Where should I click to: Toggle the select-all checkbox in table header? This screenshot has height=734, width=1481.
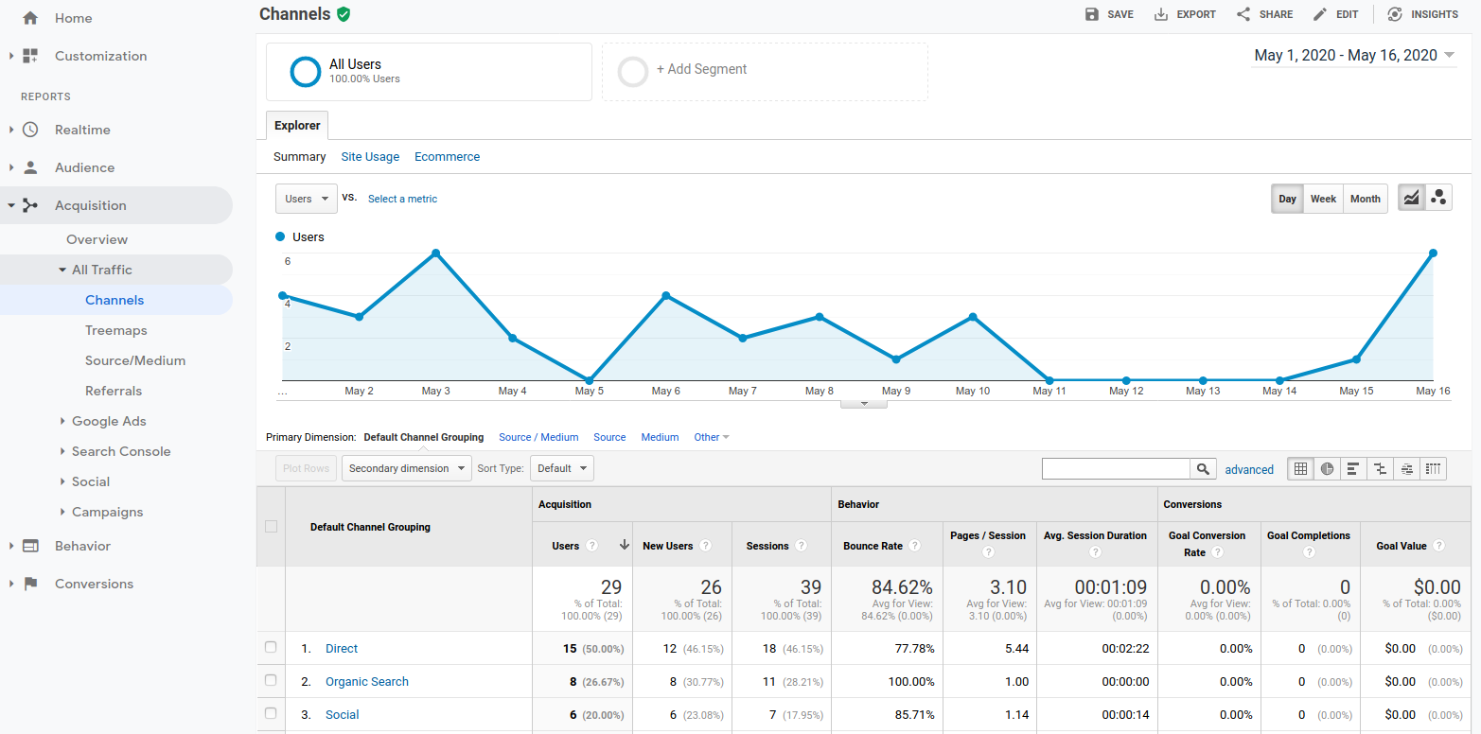tap(272, 526)
